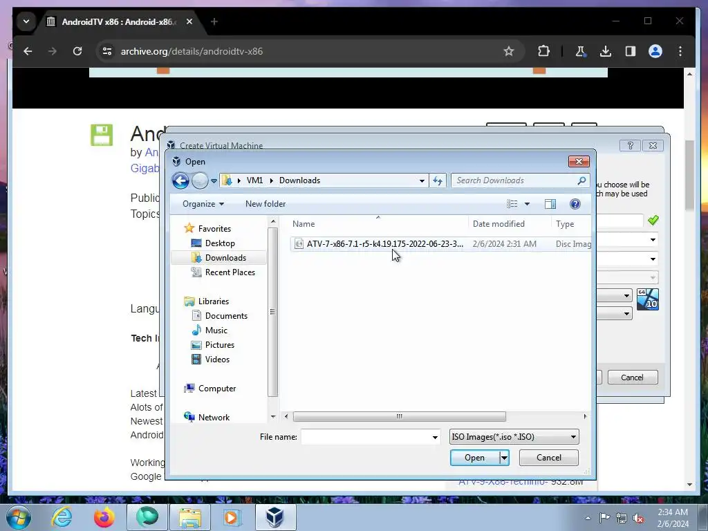Click the Favorites group header
This screenshot has height=531, width=708.
click(x=214, y=228)
